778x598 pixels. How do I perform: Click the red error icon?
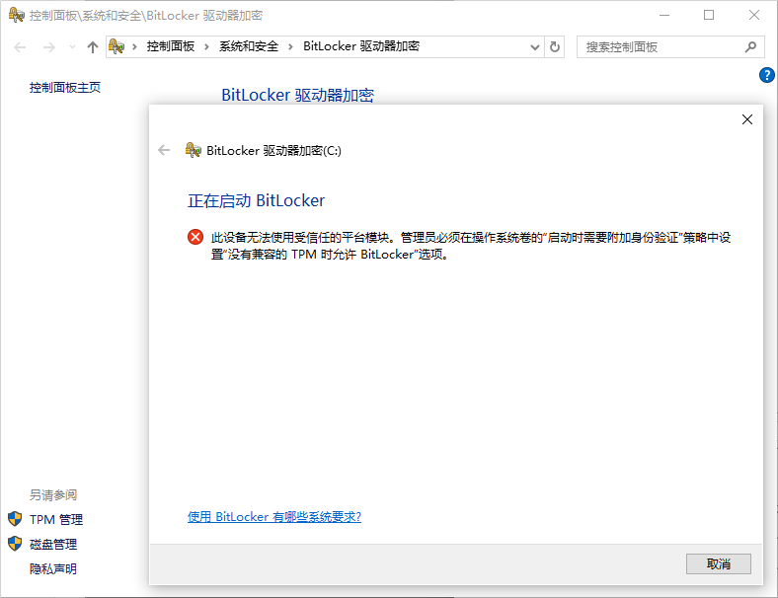[x=195, y=237]
